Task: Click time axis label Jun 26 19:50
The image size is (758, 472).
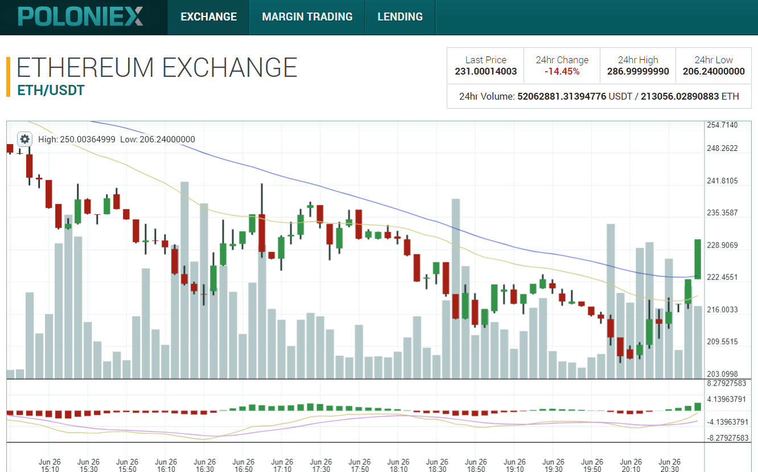Action: point(592,466)
